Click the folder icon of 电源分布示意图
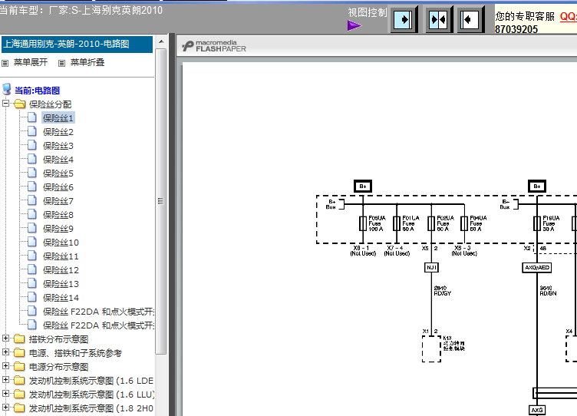This screenshot has width=577, height=416. tap(19, 366)
